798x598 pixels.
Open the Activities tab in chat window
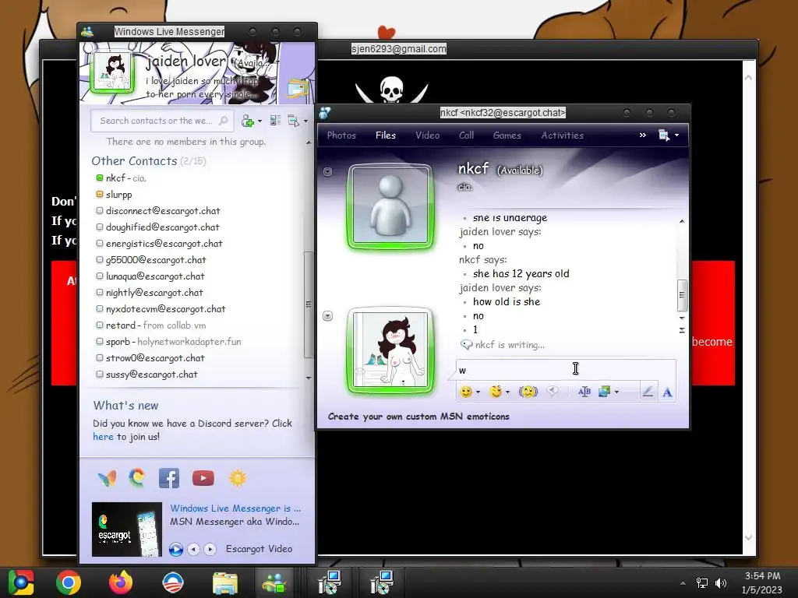[x=562, y=135]
